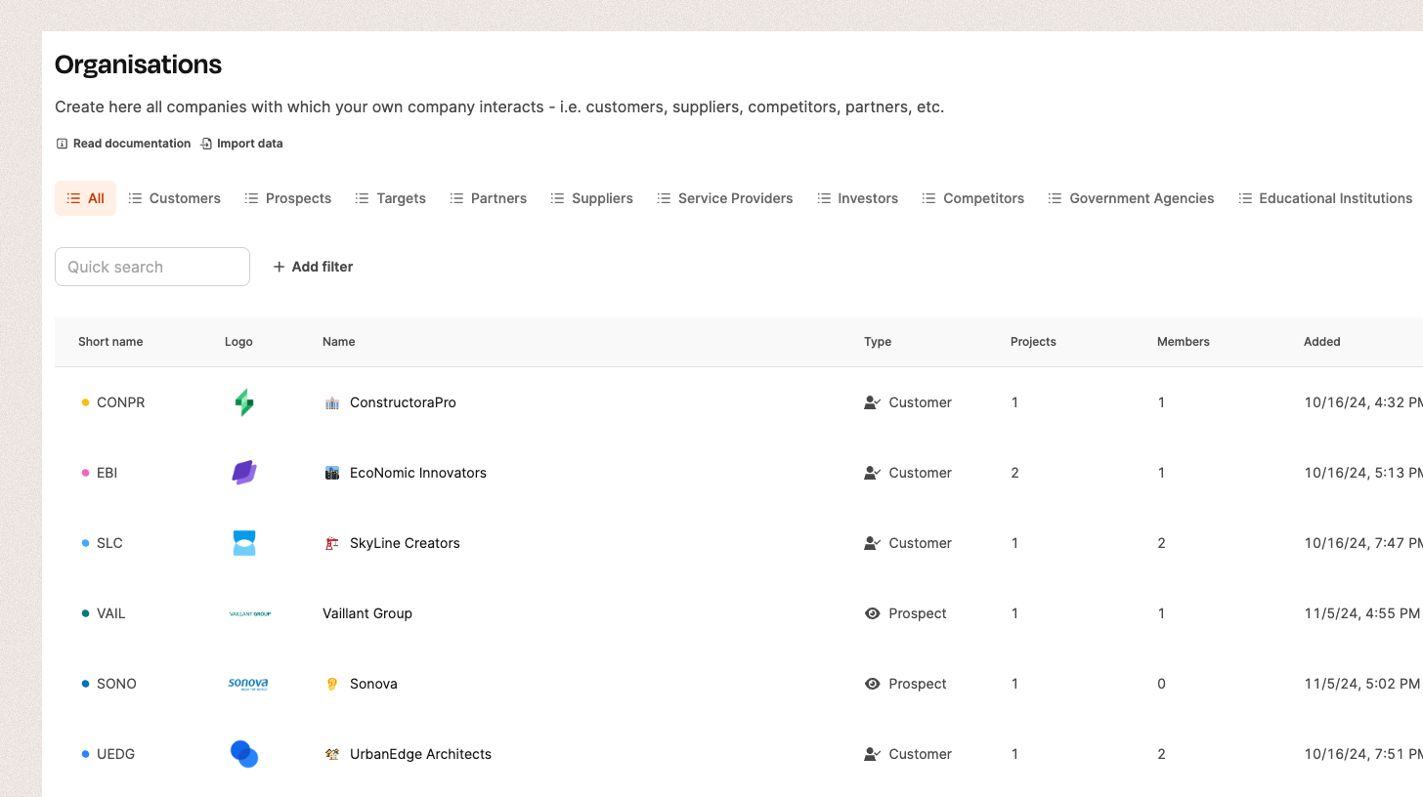The image size is (1423, 797).
Task: Show the Government Agencies tab
Action: pos(1131,198)
